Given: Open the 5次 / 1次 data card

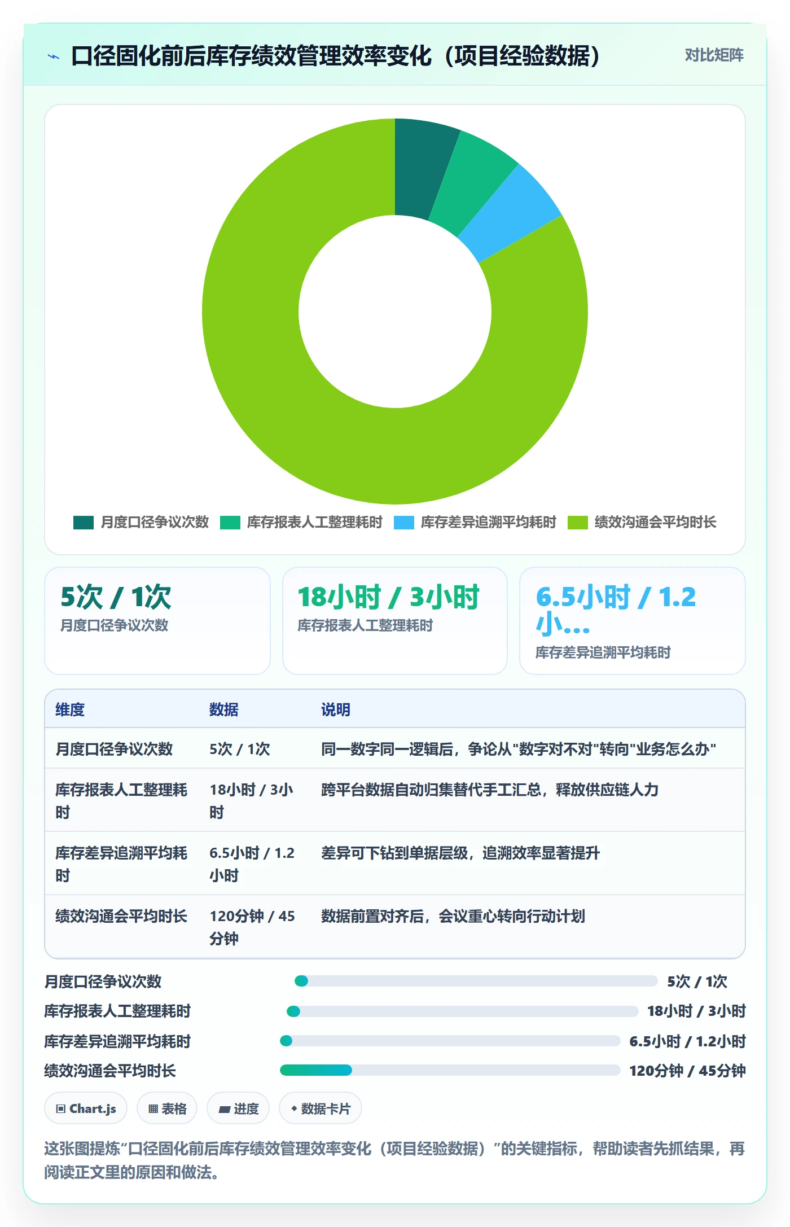Looking at the screenshot, I should click(x=157, y=621).
